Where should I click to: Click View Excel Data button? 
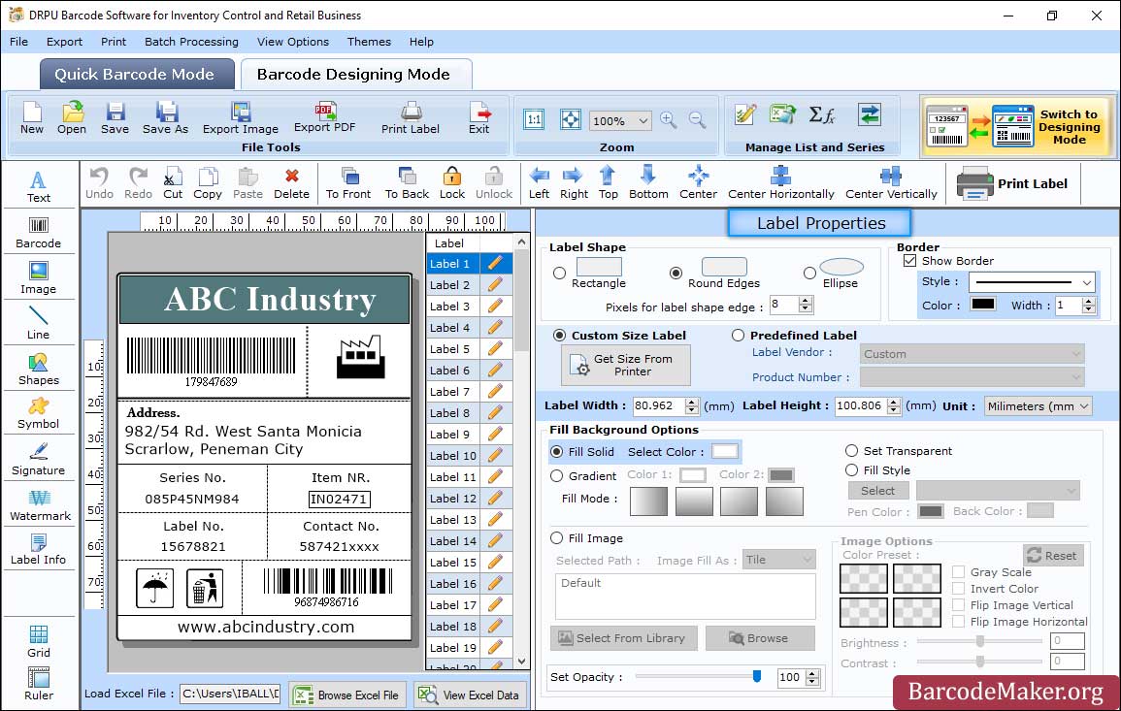[x=470, y=695]
